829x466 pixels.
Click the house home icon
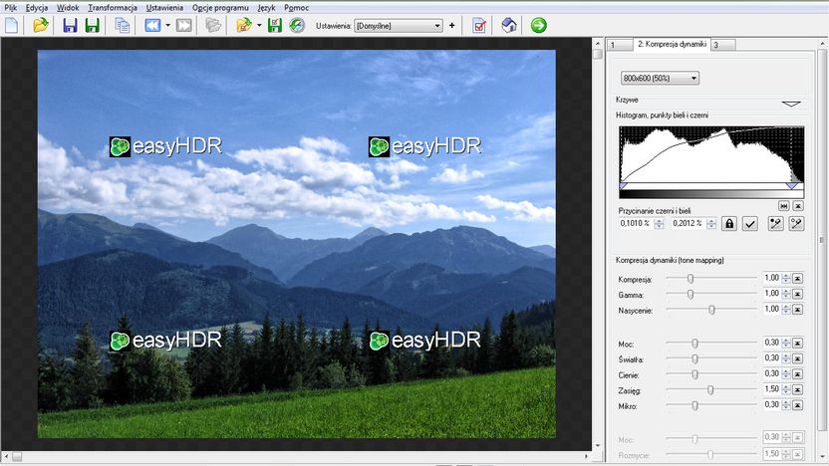point(508,25)
